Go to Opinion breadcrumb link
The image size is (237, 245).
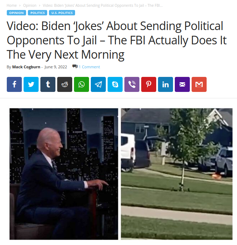[x=30, y=5]
